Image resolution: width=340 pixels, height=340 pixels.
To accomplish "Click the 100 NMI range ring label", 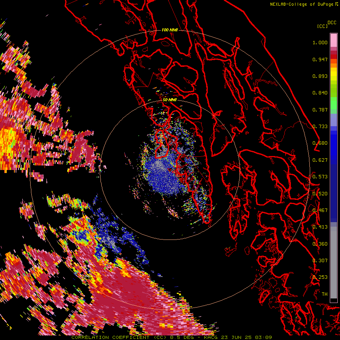I will pyautogui.click(x=170, y=30).
